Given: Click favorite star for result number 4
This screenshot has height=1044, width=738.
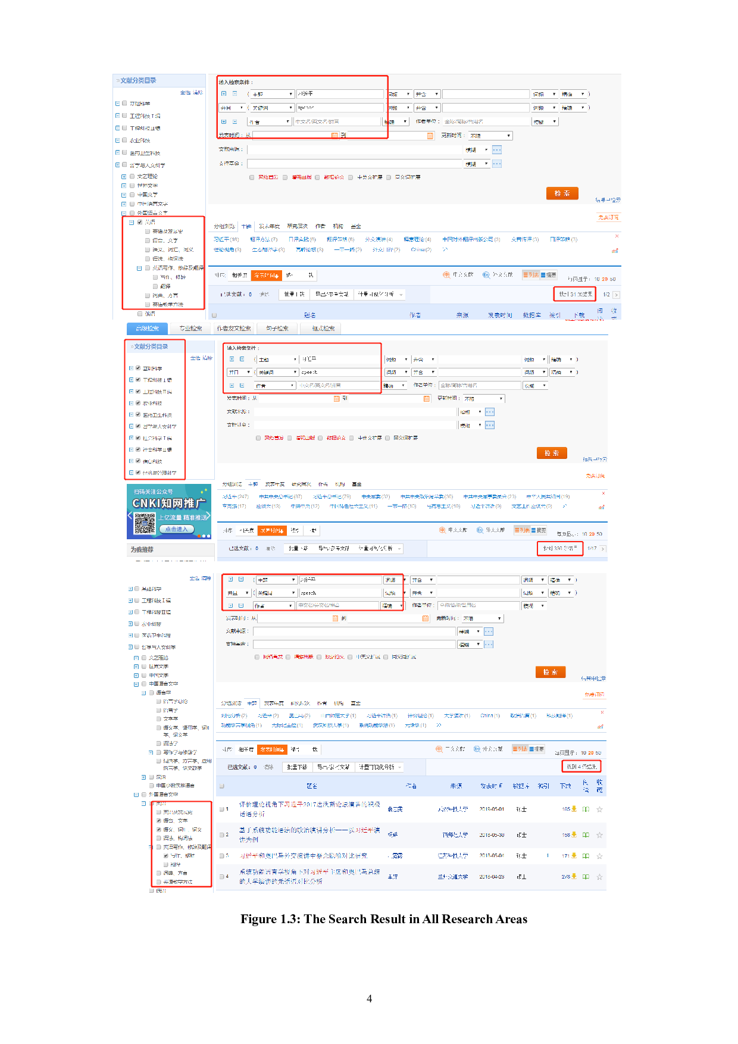Looking at the screenshot, I should [x=599, y=877].
